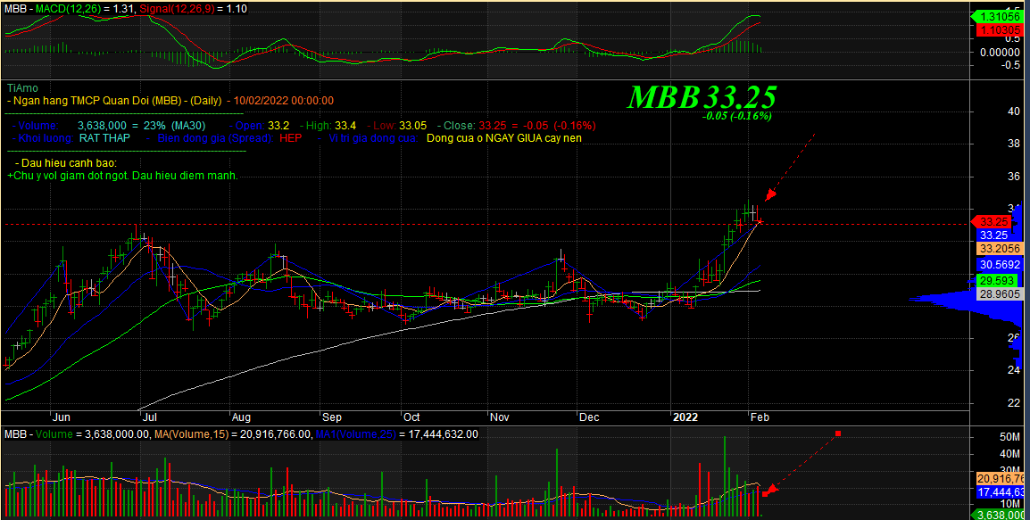Select the green 29.593 value tag
The height and width of the screenshot is (520, 1030).
tap(995, 280)
